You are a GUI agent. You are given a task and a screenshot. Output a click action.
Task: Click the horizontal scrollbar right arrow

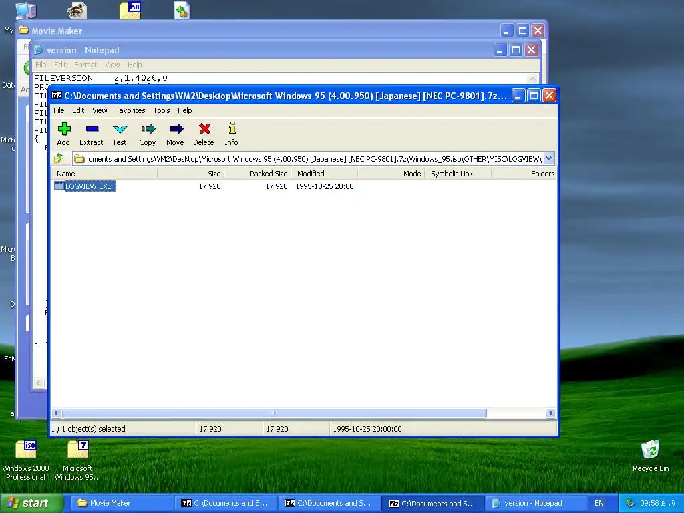(x=550, y=413)
